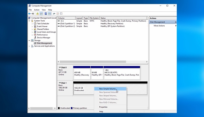Click the Services and Applications icon
Viewport: 204px width, 117px height.
click(32, 46)
